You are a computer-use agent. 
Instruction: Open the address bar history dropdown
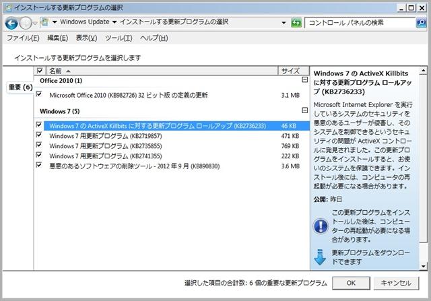284,22
